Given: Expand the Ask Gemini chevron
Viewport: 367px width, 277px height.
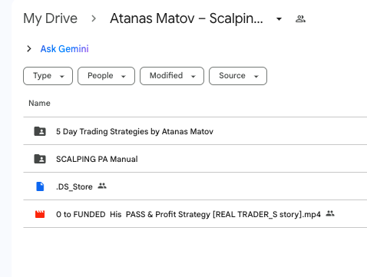Looking at the screenshot, I should pyautogui.click(x=29, y=48).
